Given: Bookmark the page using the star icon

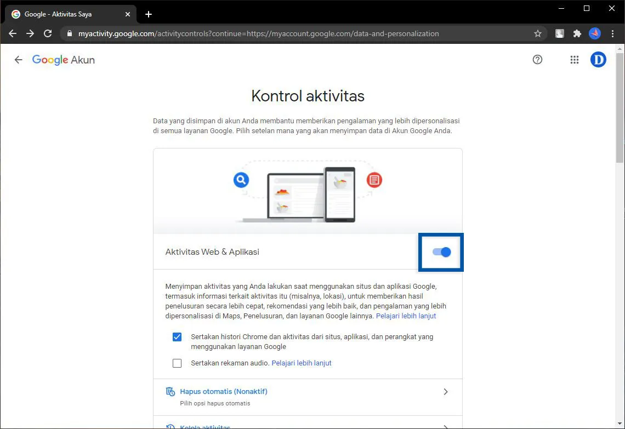Looking at the screenshot, I should pyautogui.click(x=538, y=33).
